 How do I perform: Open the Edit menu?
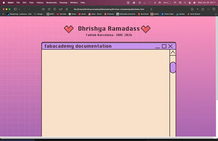click(25, 2)
